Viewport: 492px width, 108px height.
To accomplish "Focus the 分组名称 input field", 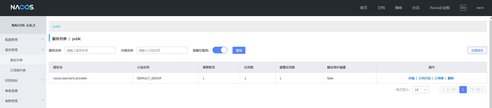I will [162, 51].
